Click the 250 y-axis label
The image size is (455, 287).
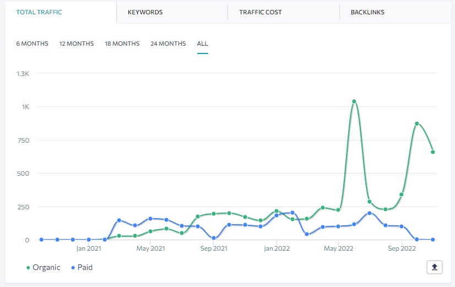pos(23,207)
